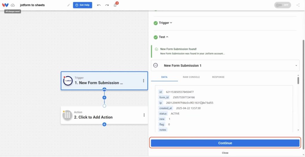The width and height of the screenshot is (305, 157).
Task: Switch to the RESPONSE tab
Action: pyautogui.click(x=218, y=77)
